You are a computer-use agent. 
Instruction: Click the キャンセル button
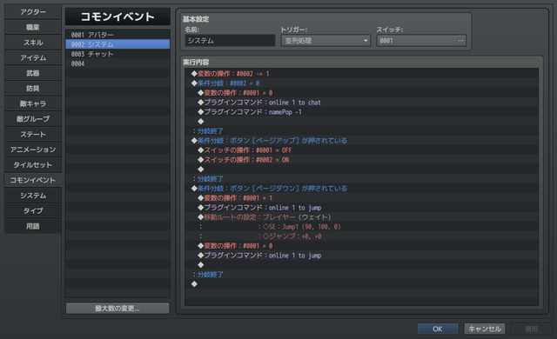[485, 329]
